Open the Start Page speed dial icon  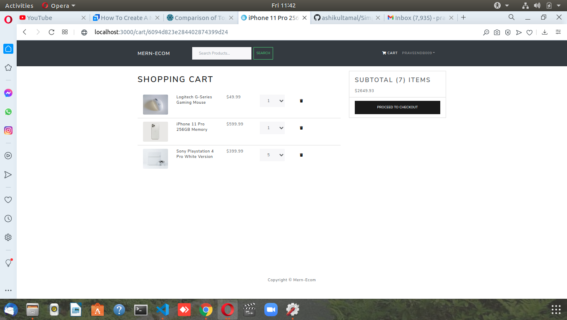pos(65,32)
